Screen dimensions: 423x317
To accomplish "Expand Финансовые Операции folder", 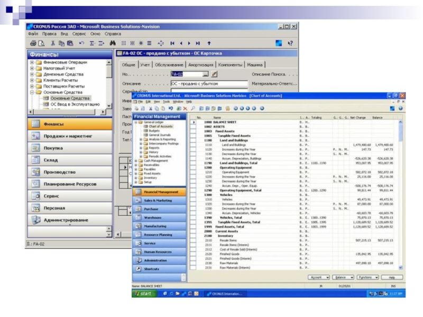I will click(32, 62).
